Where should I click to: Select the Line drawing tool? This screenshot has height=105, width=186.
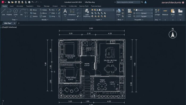click(3, 12)
